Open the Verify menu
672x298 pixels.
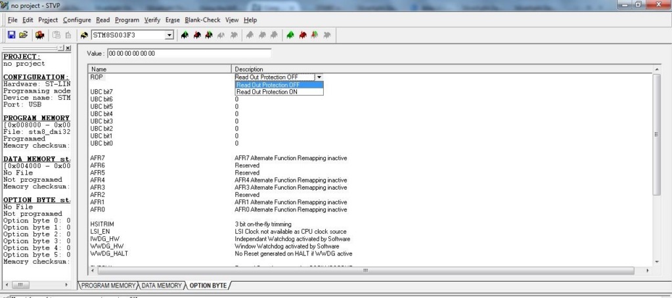pyautogui.click(x=152, y=20)
